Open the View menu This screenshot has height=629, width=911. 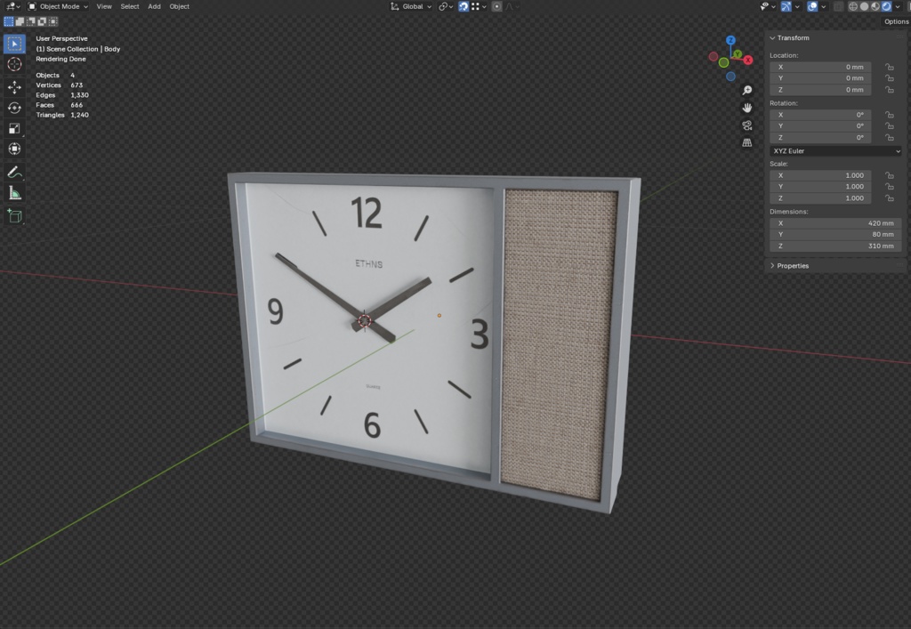pyautogui.click(x=104, y=6)
